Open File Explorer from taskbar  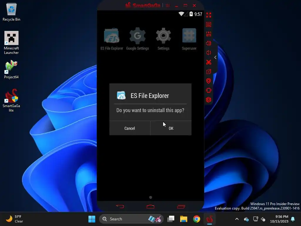pos(183,219)
